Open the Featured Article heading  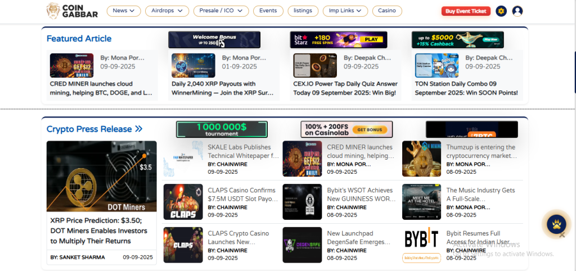tap(79, 39)
